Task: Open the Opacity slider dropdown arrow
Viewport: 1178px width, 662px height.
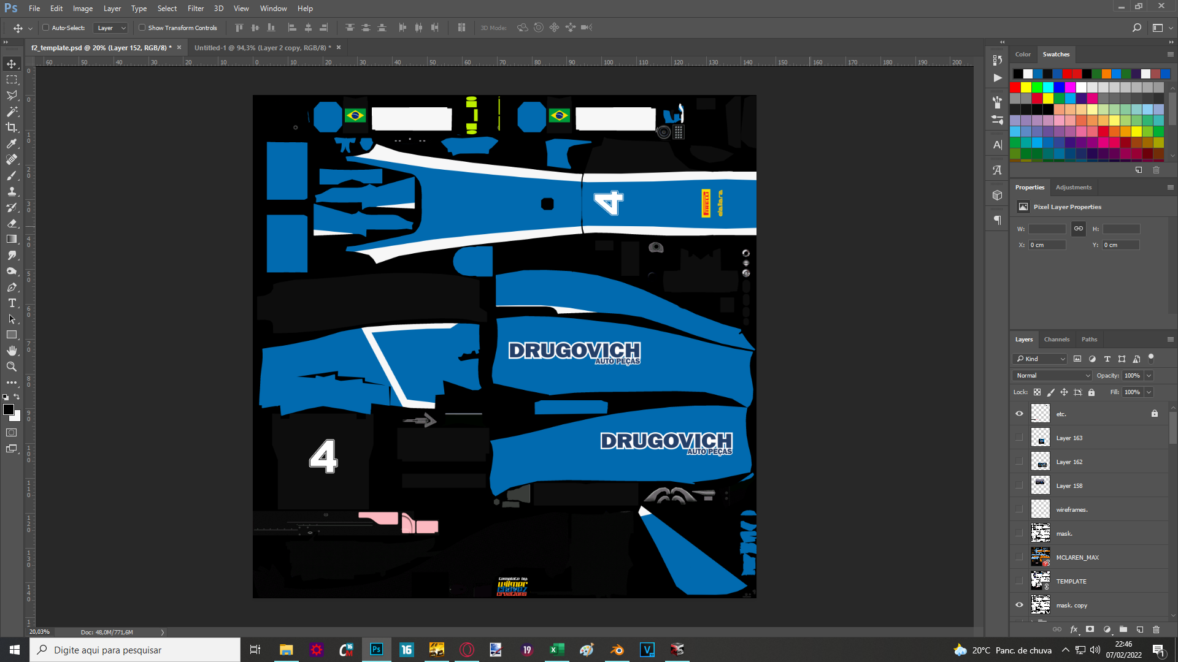Action: pos(1149,375)
